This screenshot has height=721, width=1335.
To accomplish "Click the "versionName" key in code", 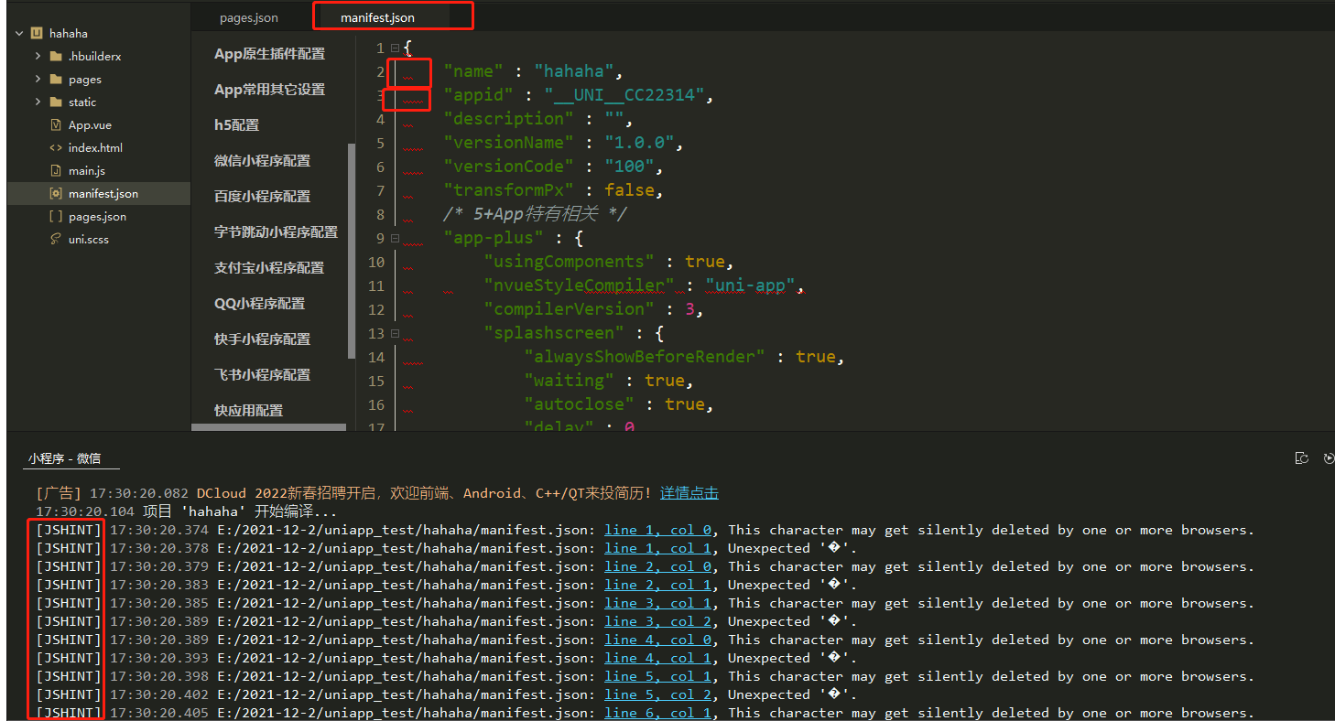I will 508,143.
